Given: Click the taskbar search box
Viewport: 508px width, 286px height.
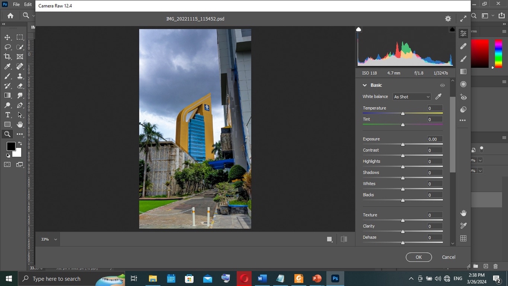Looking at the screenshot, I should click(71, 279).
